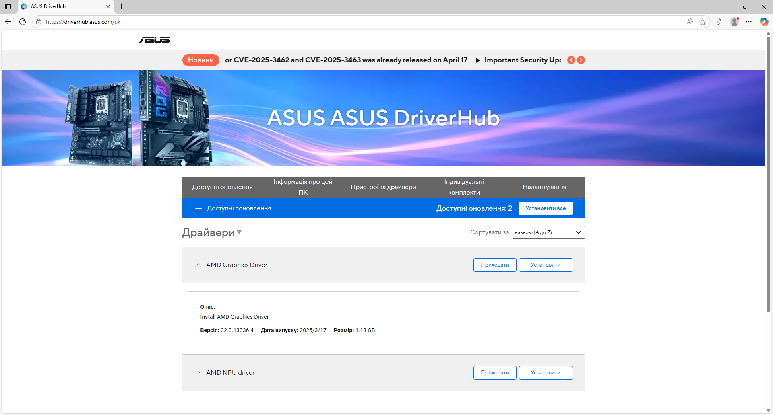Refresh the DriverHub page
Screen dimensions: 773x415
pyautogui.click(x=23, y=22)
